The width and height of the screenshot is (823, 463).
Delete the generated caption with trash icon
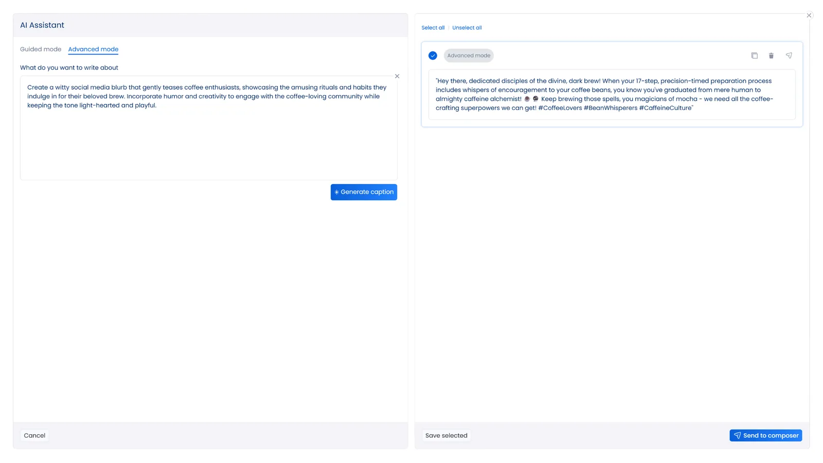pos(771,56)
